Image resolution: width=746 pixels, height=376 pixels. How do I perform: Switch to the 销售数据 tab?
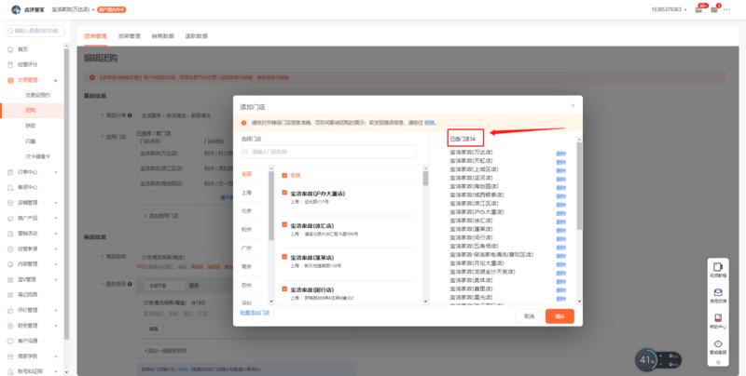tap(162, 36)
